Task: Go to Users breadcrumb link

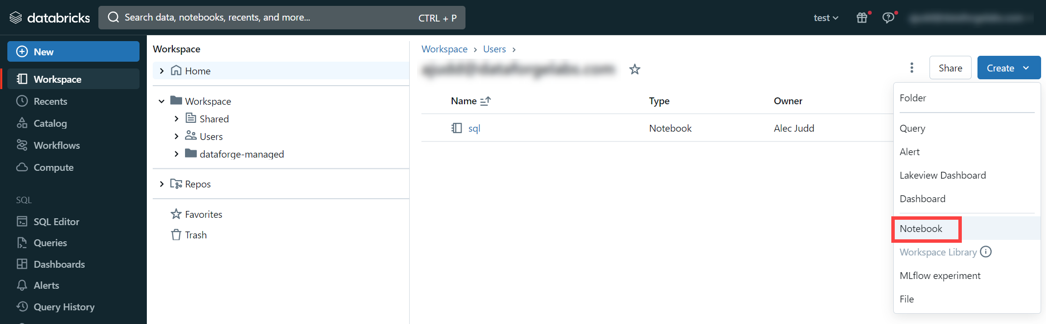Action: pos(494,49)
